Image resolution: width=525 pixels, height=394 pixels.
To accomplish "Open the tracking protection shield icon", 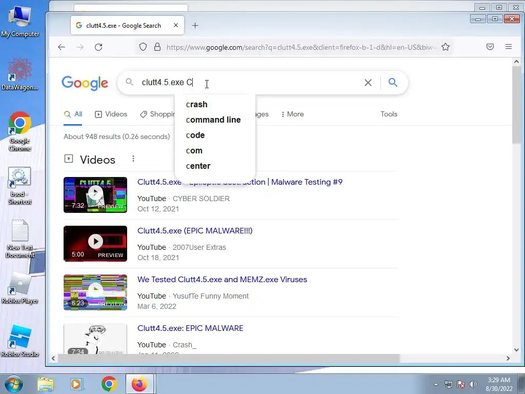I will (x=143, y=47).
